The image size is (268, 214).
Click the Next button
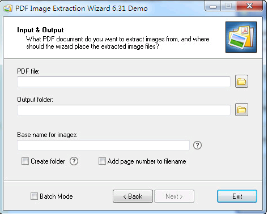tap(174, 196)
